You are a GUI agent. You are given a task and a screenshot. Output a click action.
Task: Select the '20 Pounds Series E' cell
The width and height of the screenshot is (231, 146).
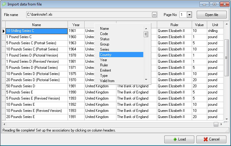(36, 117)
